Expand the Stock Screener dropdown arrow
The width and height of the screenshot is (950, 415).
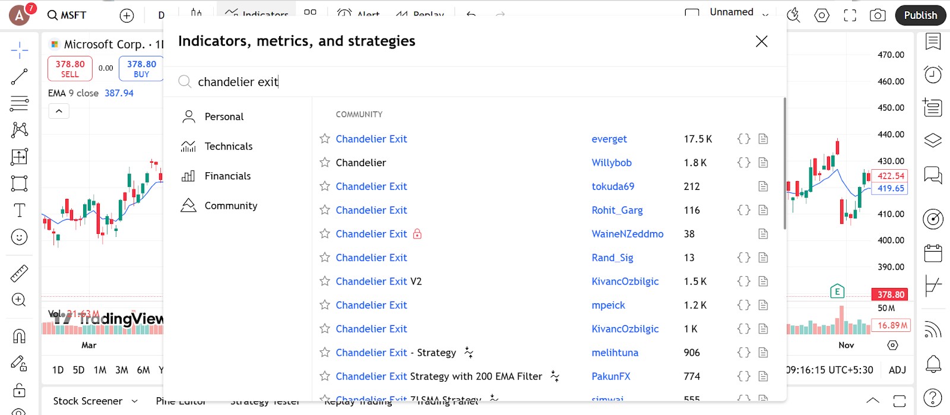pos(135,401)
